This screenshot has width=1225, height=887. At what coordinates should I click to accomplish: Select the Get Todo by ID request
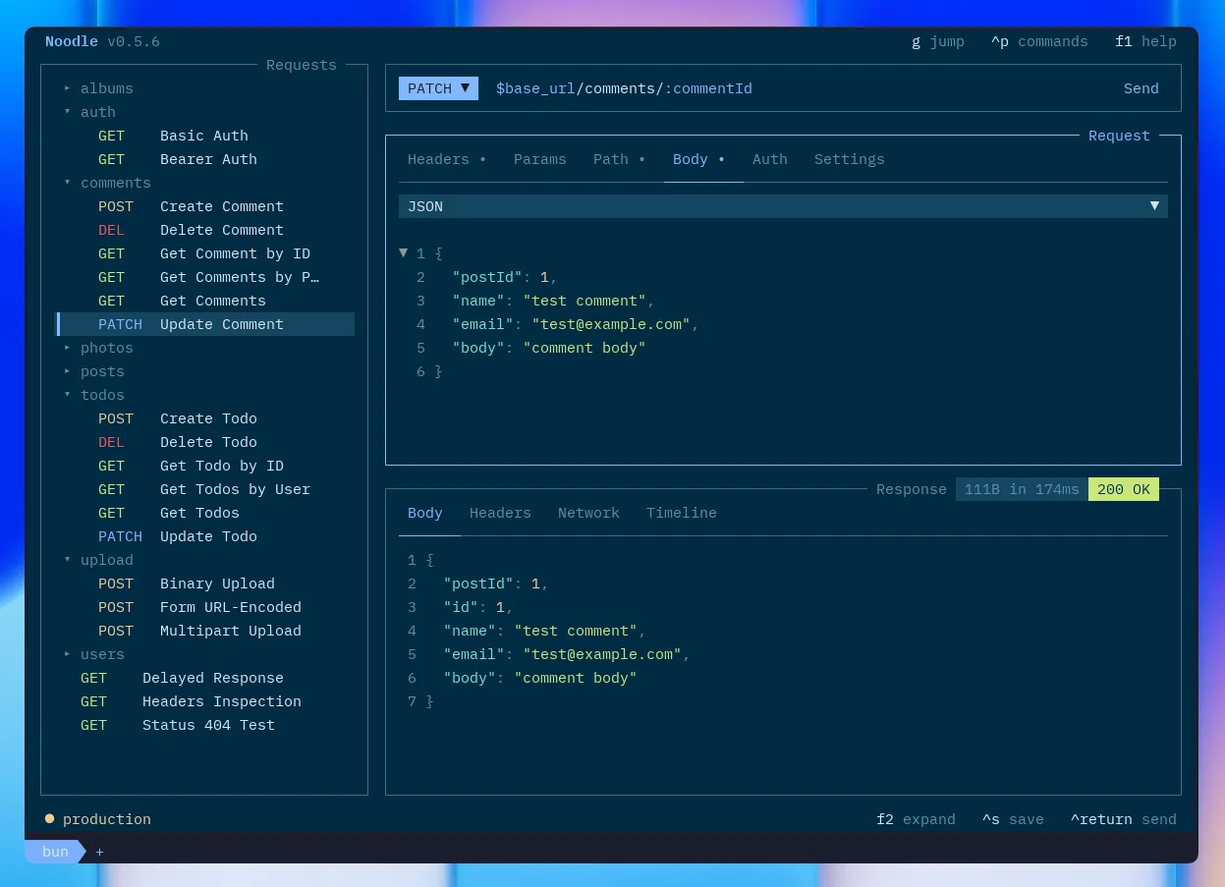(x=204, y=466)
